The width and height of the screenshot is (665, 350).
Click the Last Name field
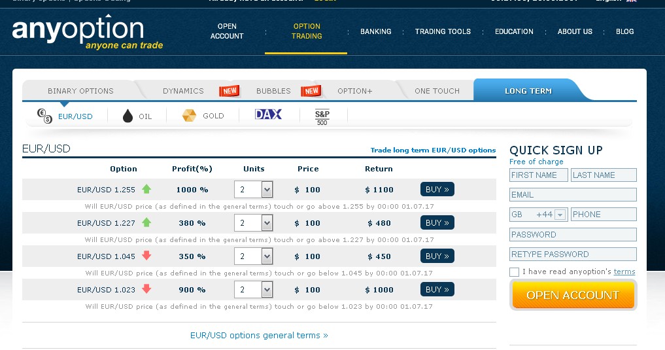[x=604, y=175]
